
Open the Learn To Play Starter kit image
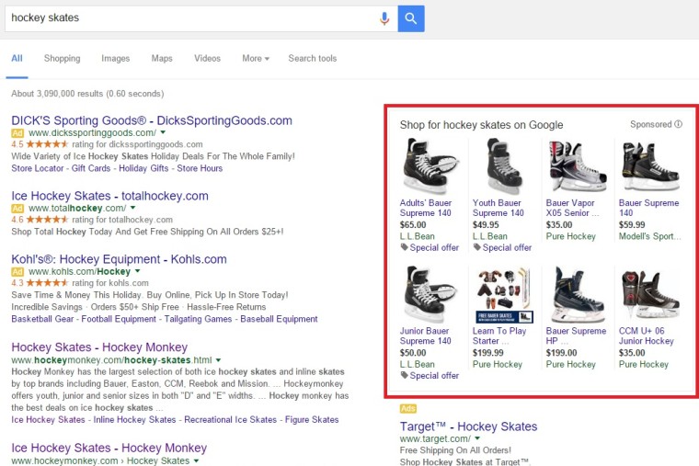pyautogui.click(x=503, y=295)
